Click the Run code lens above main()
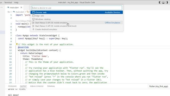The image size is (170, 96). point(17,21)
